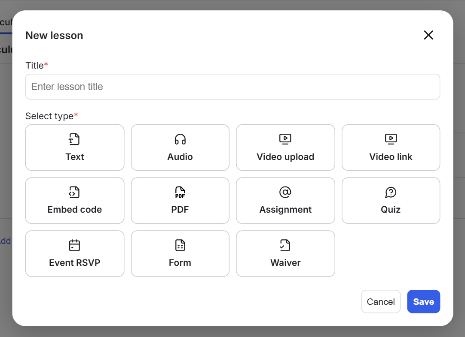Viewport: 465px width, 337px height.
Task: Choose the "Waiver" label text
Action: [285, 263]
